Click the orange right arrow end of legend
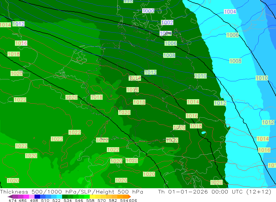This screenshot has height=202, width=276. (130, 197)
